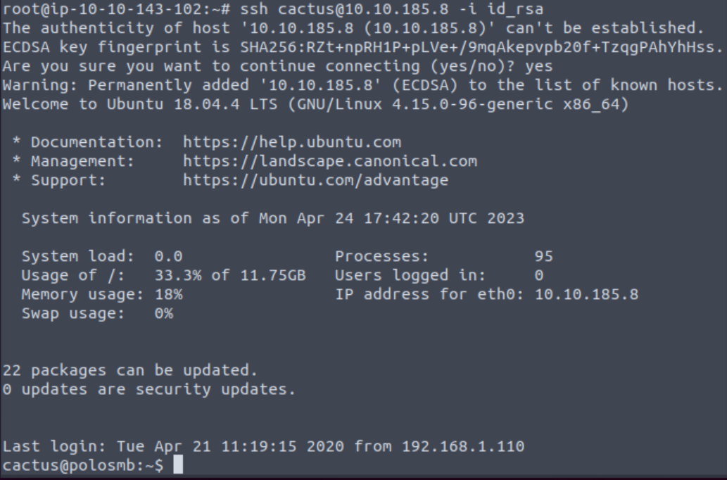Image resolution: width=727 pixels, height=480 pixels.
Task: Click the "Permanently added" warning line
Action: tap(363, 85)
